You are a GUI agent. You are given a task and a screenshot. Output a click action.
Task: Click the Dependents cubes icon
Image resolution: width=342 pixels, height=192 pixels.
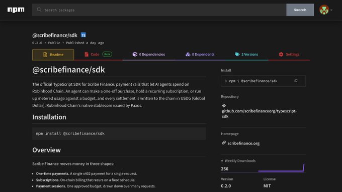pyautogui.click(x=188, y=54)
